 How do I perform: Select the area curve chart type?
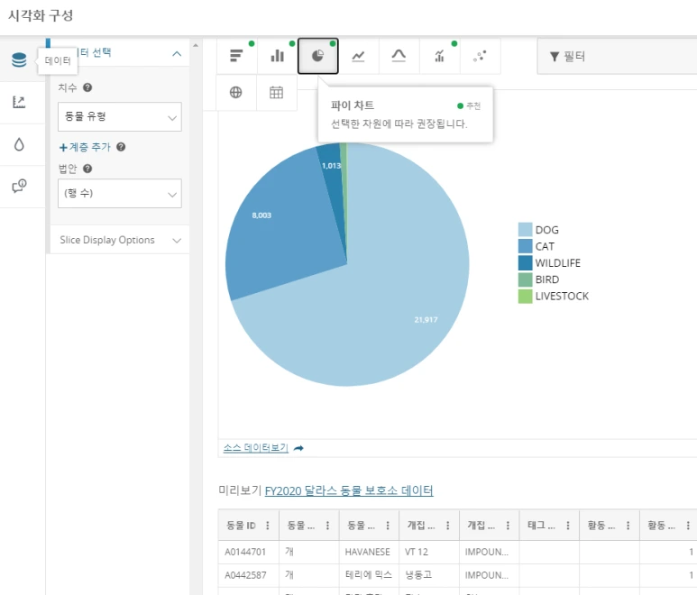tap(399, 56)
